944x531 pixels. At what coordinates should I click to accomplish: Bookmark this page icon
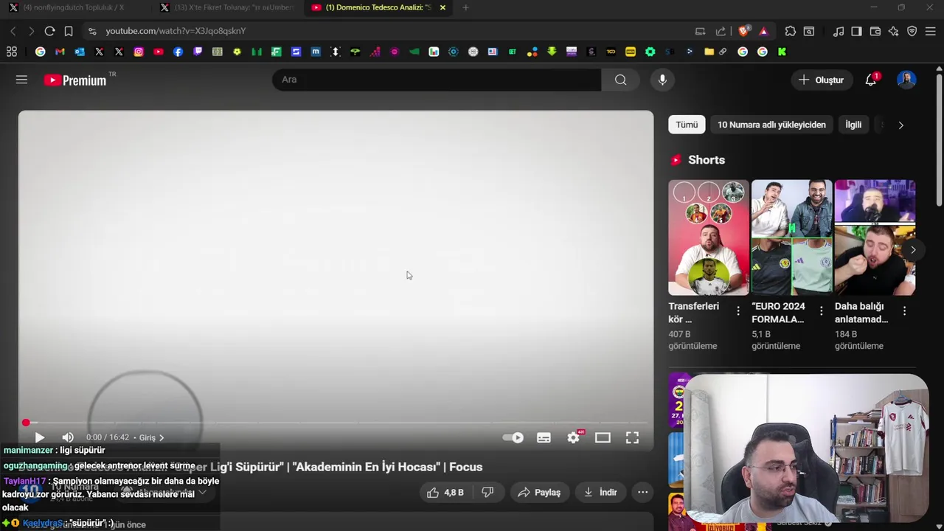click(x=69, y=31)
